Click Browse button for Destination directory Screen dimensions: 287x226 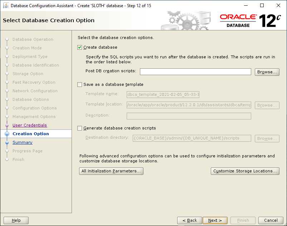pos(267,138)
